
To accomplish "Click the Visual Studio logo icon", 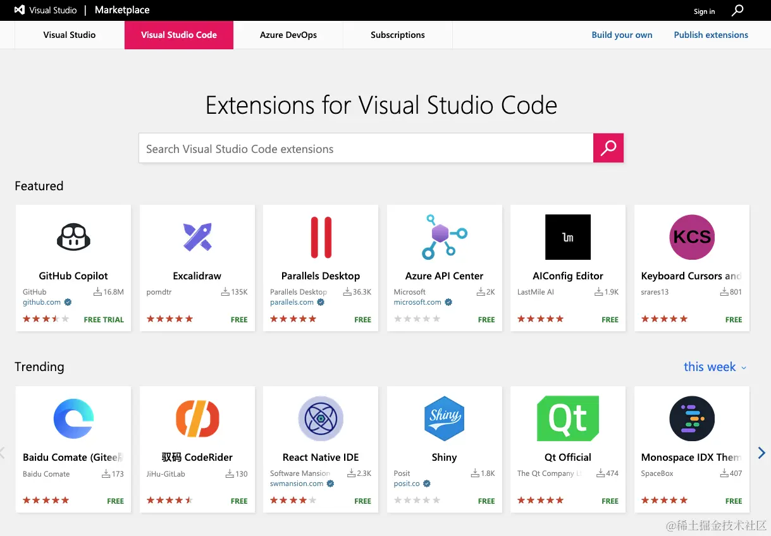I will [x=20, y=10].
